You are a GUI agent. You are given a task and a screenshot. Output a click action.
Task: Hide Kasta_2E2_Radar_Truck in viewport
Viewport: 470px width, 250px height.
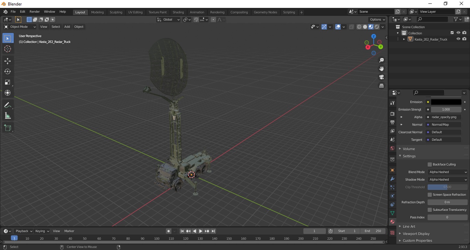point(458,39)
